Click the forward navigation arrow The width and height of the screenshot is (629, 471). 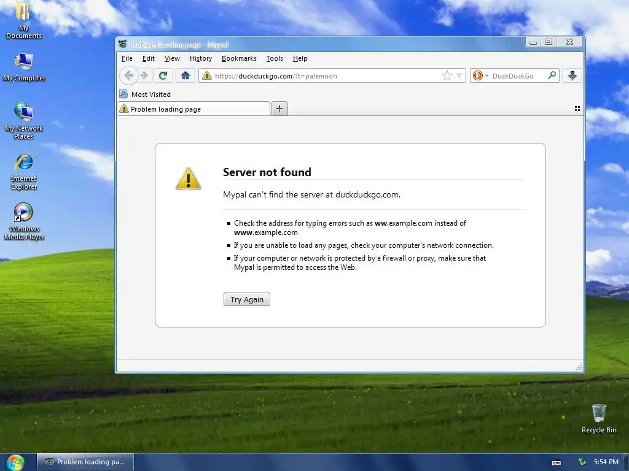144,75
